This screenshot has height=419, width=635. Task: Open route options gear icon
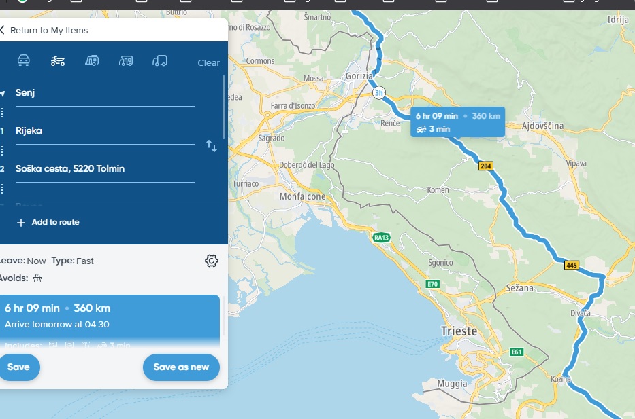[x=212, y=261]
